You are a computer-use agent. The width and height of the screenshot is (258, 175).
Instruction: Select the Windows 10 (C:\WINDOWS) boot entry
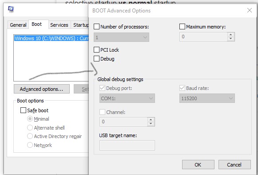[x=52, y=38]
